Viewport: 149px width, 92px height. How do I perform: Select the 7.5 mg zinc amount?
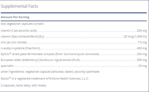tap(142, 42)
